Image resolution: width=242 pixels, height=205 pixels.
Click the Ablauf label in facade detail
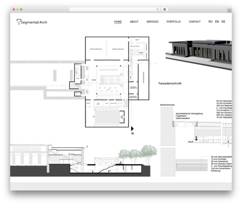(191, 142)
